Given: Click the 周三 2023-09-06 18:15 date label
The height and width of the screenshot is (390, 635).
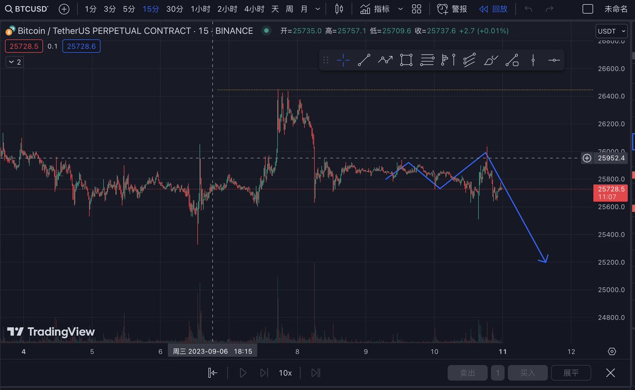Looking at the screenshot, I should pyautogui.click(x=212, y=351).
